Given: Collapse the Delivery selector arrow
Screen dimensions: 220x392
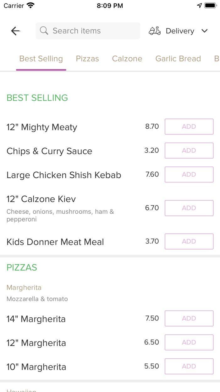Looking at the screenshot, I should click(x=204, y=31).
